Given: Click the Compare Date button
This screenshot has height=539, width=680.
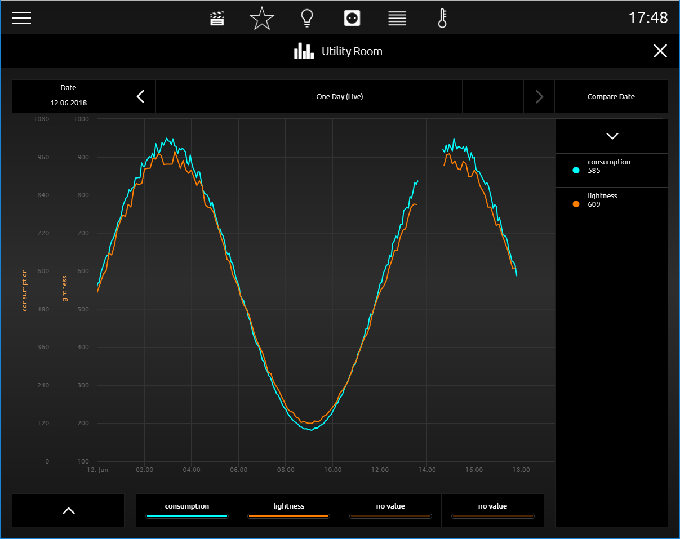Looking at the screenshot, I should pyautogui.click(x=611, y=96).
